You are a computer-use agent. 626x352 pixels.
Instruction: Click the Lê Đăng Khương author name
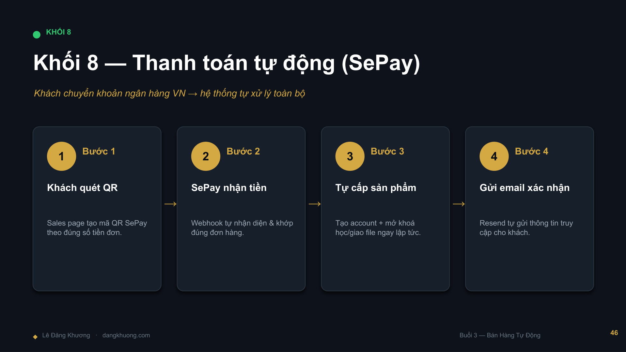pyautogui.click(x=66, y=335)
